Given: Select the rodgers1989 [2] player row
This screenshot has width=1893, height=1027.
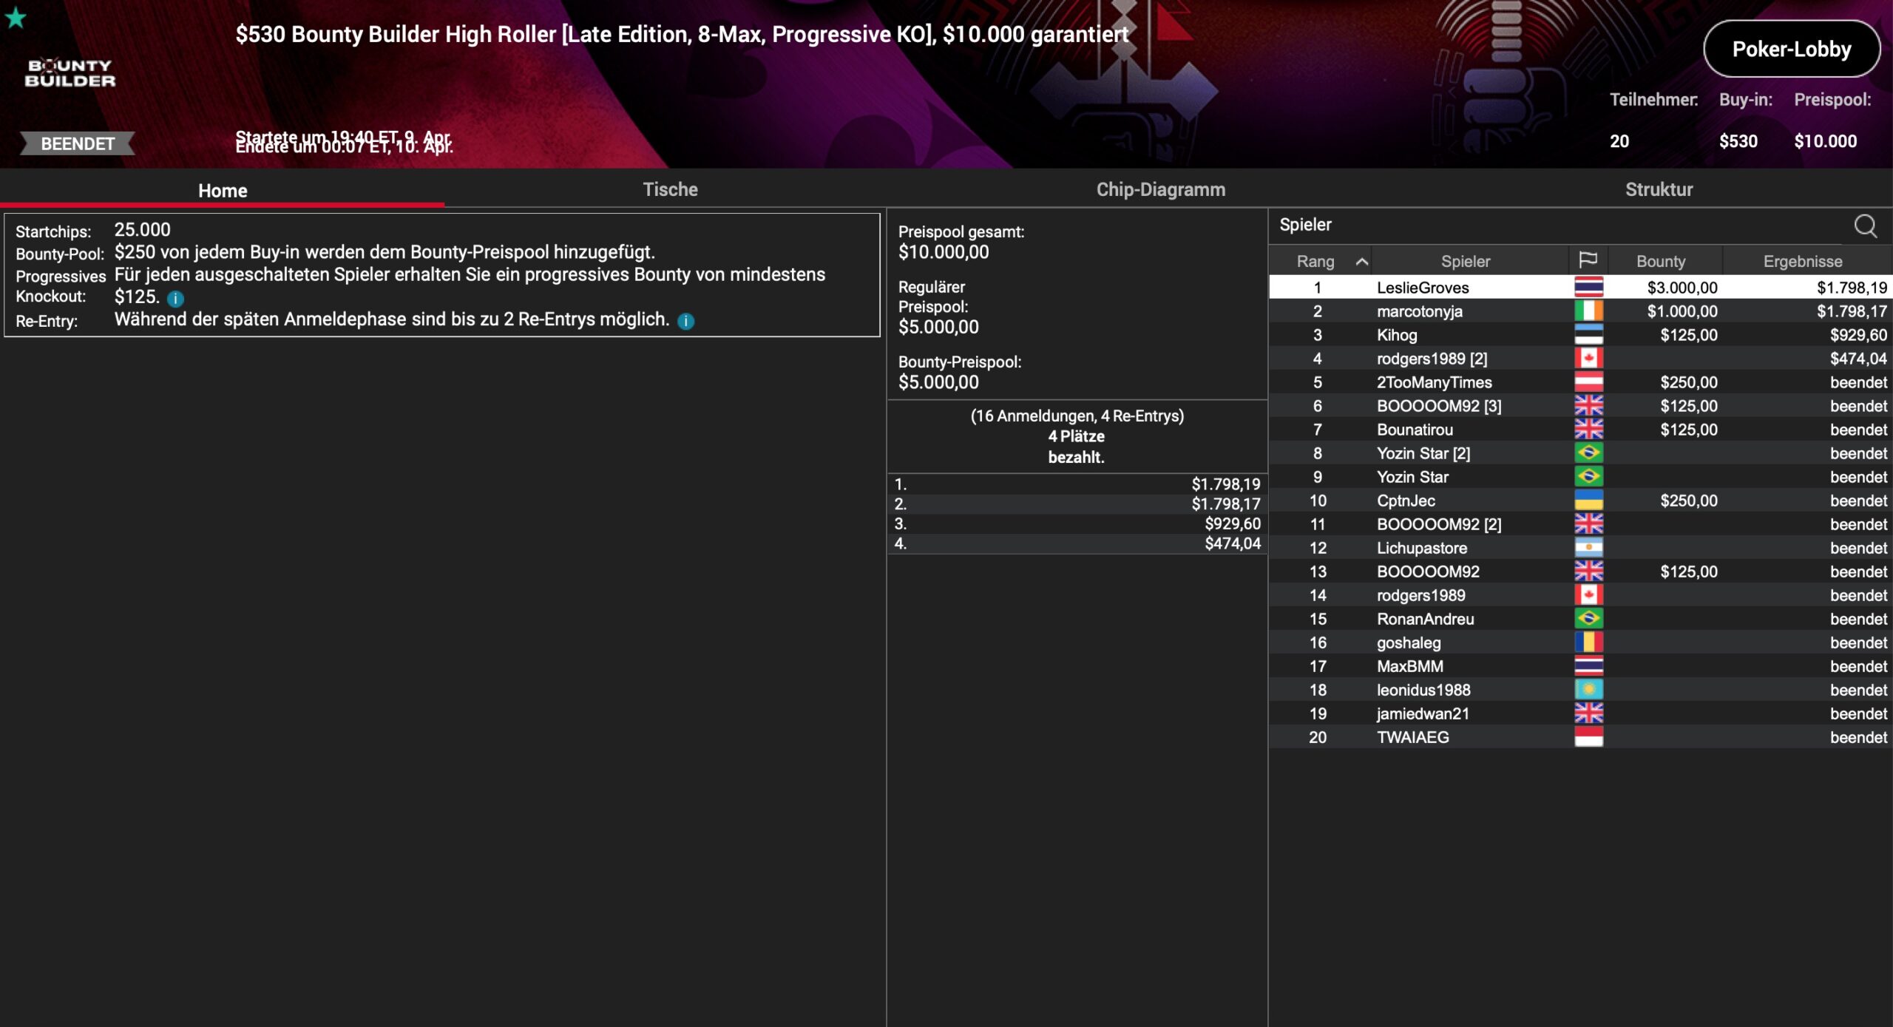Looking at the screenshot, I should (x=1432, y=359).
